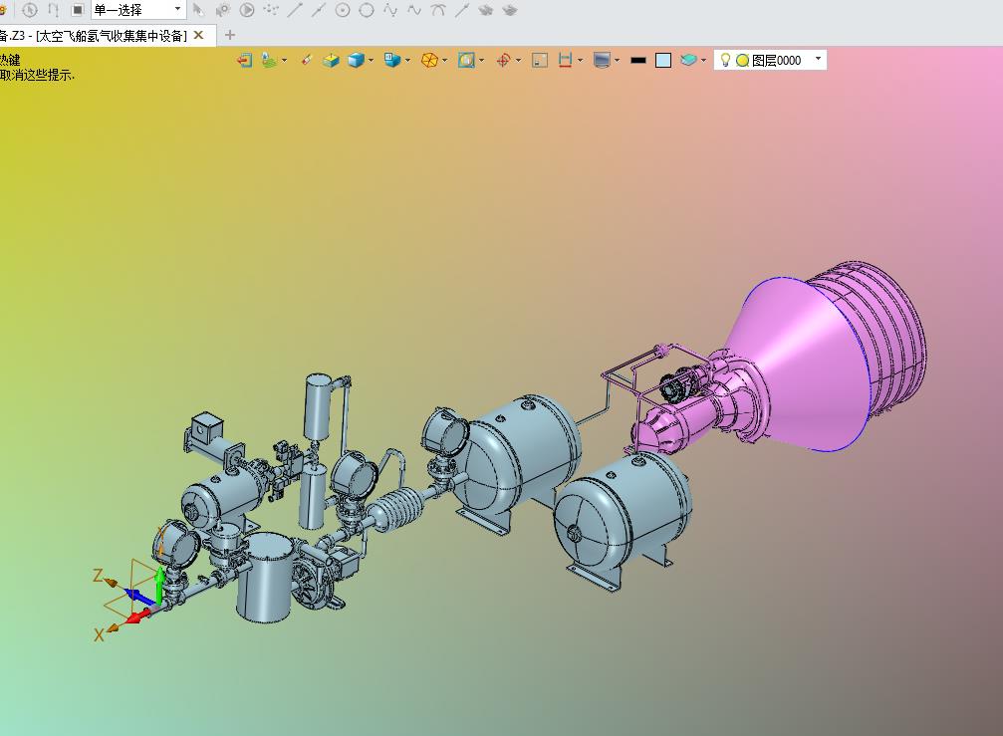The height and width of the screenshot is (736, 1003).
Task: Click the arrow cursor pick icon in top toolbar
Action: pyautogui.click(x=198, y=10)
